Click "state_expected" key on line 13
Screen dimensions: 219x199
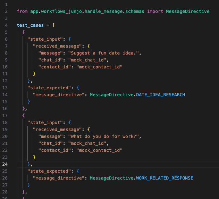click(49, 88)
